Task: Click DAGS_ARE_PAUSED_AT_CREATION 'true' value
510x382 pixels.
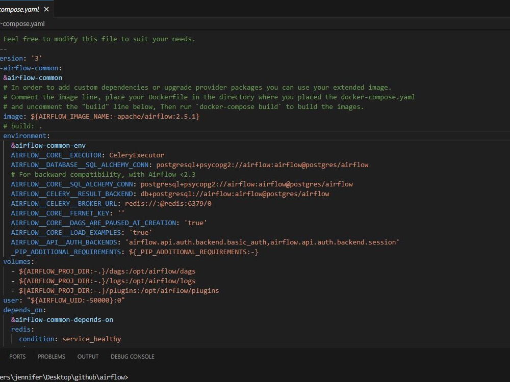Action: coord(195,223)
